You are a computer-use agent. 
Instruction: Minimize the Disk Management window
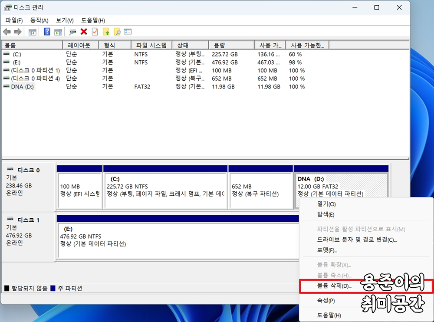point(355,7)
